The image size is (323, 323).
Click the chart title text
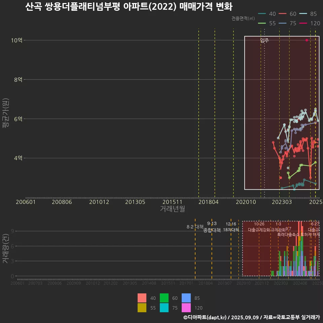pyautogui.click(x=129, y=7)
